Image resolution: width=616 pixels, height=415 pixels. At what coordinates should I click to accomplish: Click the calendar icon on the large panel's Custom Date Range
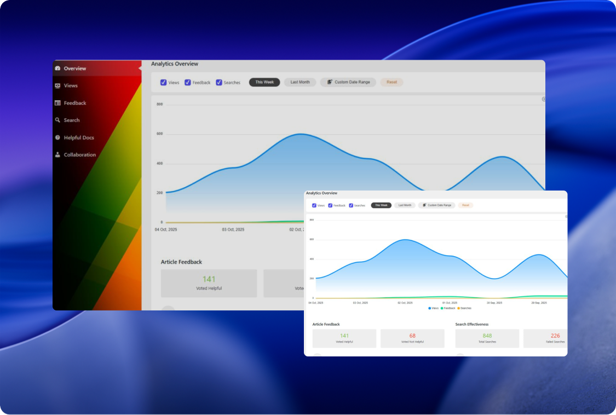coord(330,82)
